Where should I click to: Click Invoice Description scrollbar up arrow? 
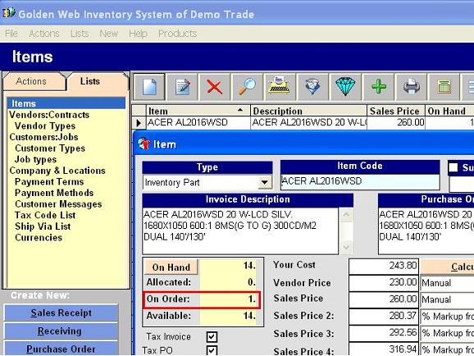[x=346, y=215]
